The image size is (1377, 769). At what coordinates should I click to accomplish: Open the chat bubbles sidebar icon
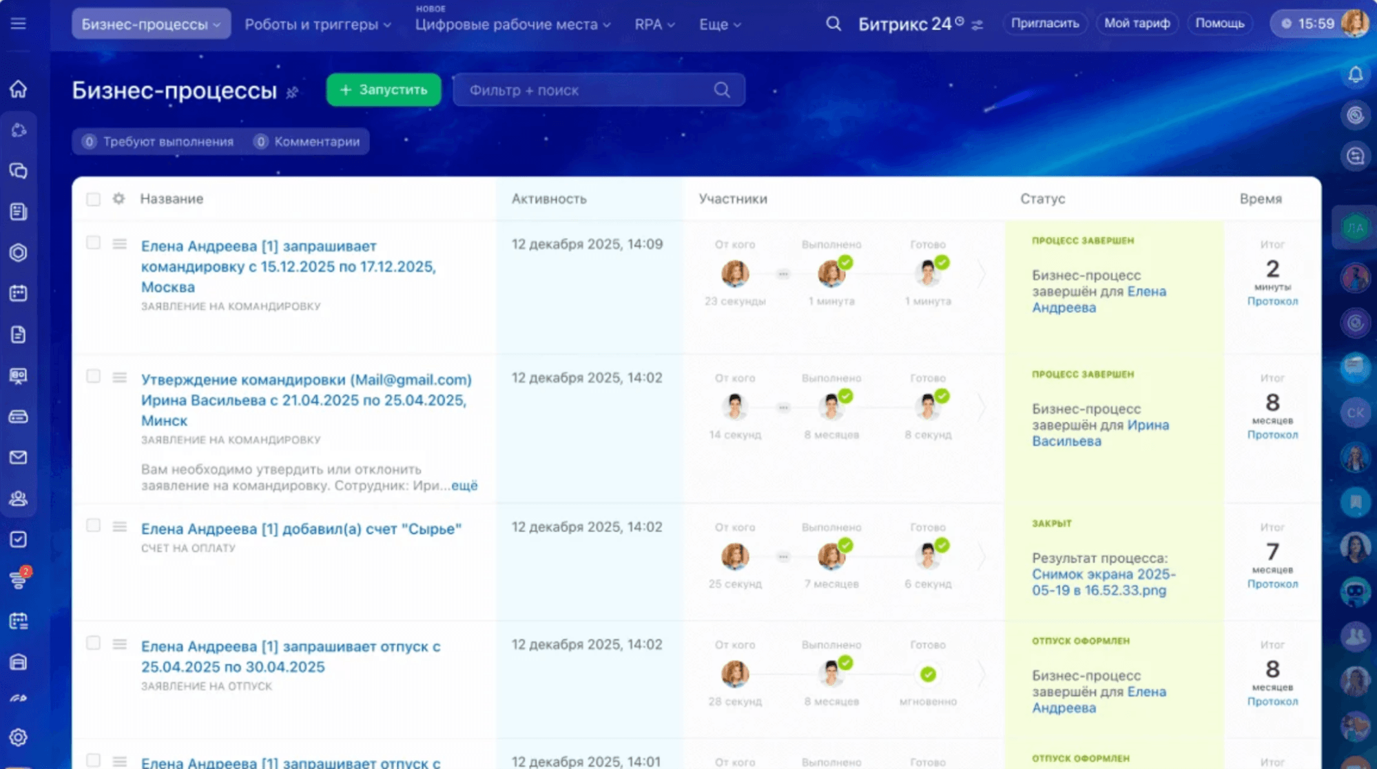[x=19, y=171]
